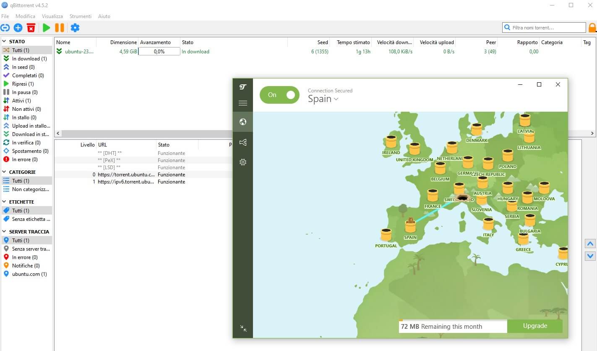Image resolution: width=597 pixels, height=351 pixels.
Task: Click Upgrade button in TunnelBear
Action: pos(535,326)
